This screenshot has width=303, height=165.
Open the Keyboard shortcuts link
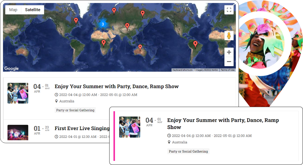(182, 70)
